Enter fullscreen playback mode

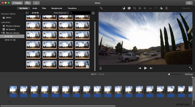[x=190, y=68]
